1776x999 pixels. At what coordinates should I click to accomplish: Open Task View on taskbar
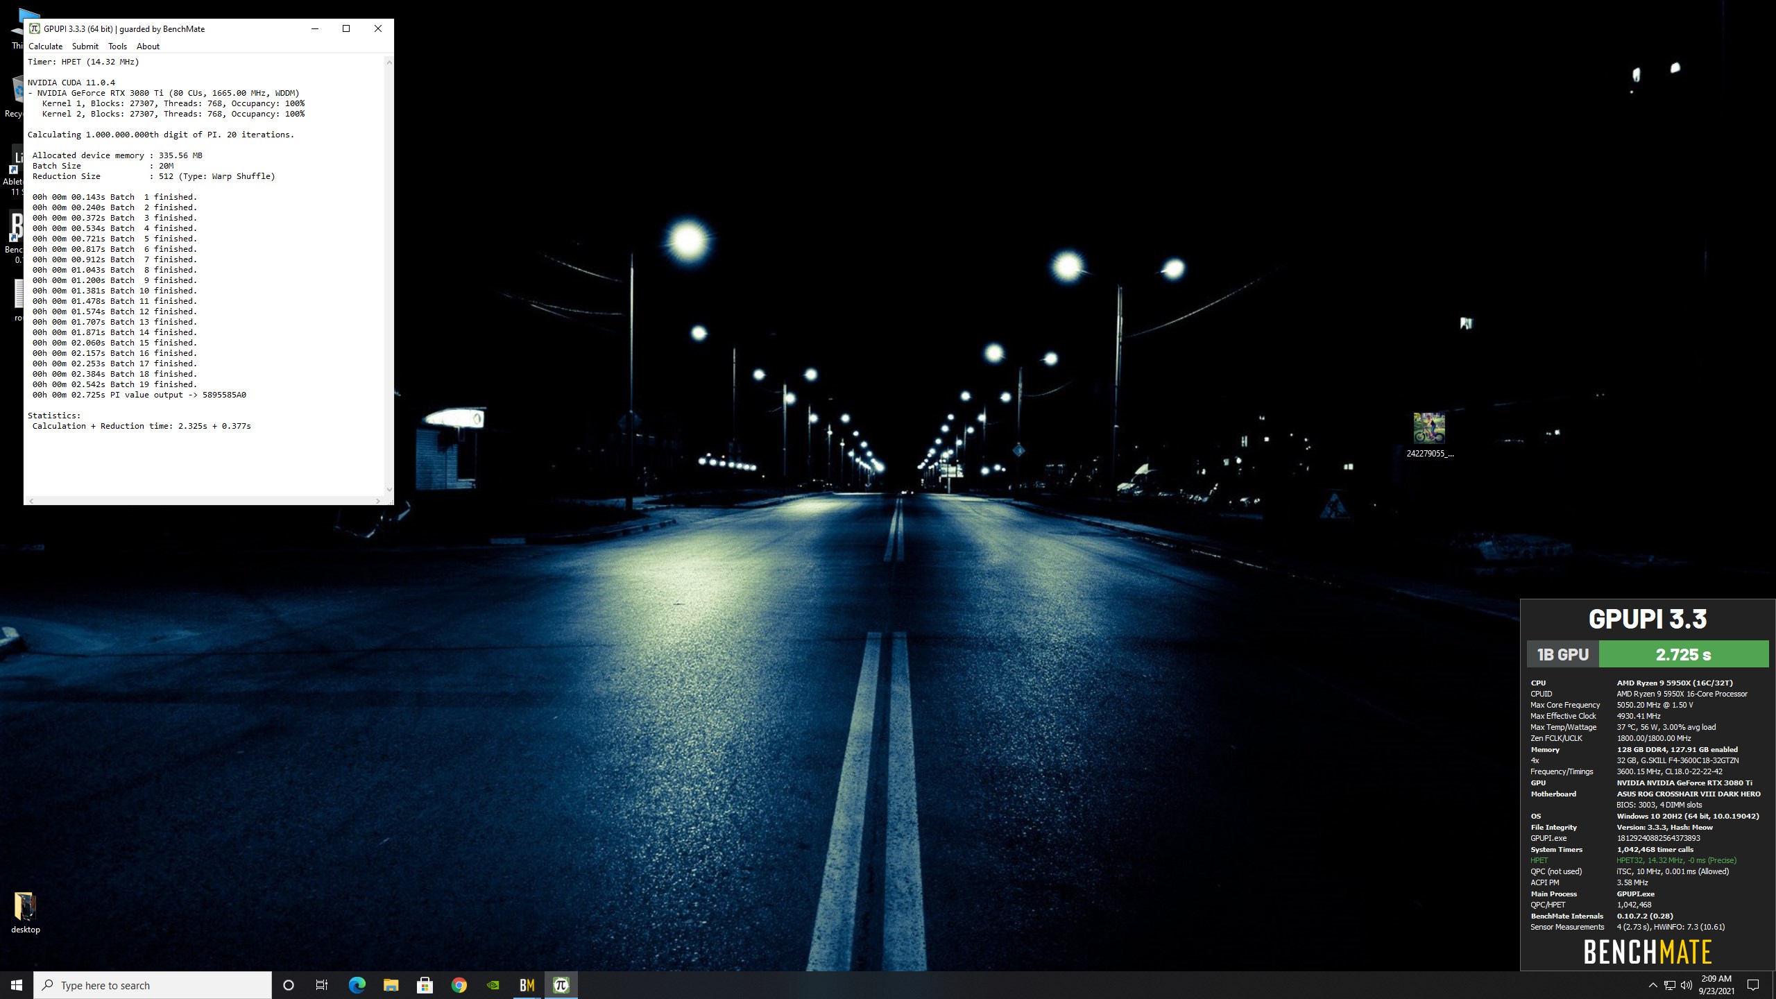pyautogui.click(x=322, y=985)
